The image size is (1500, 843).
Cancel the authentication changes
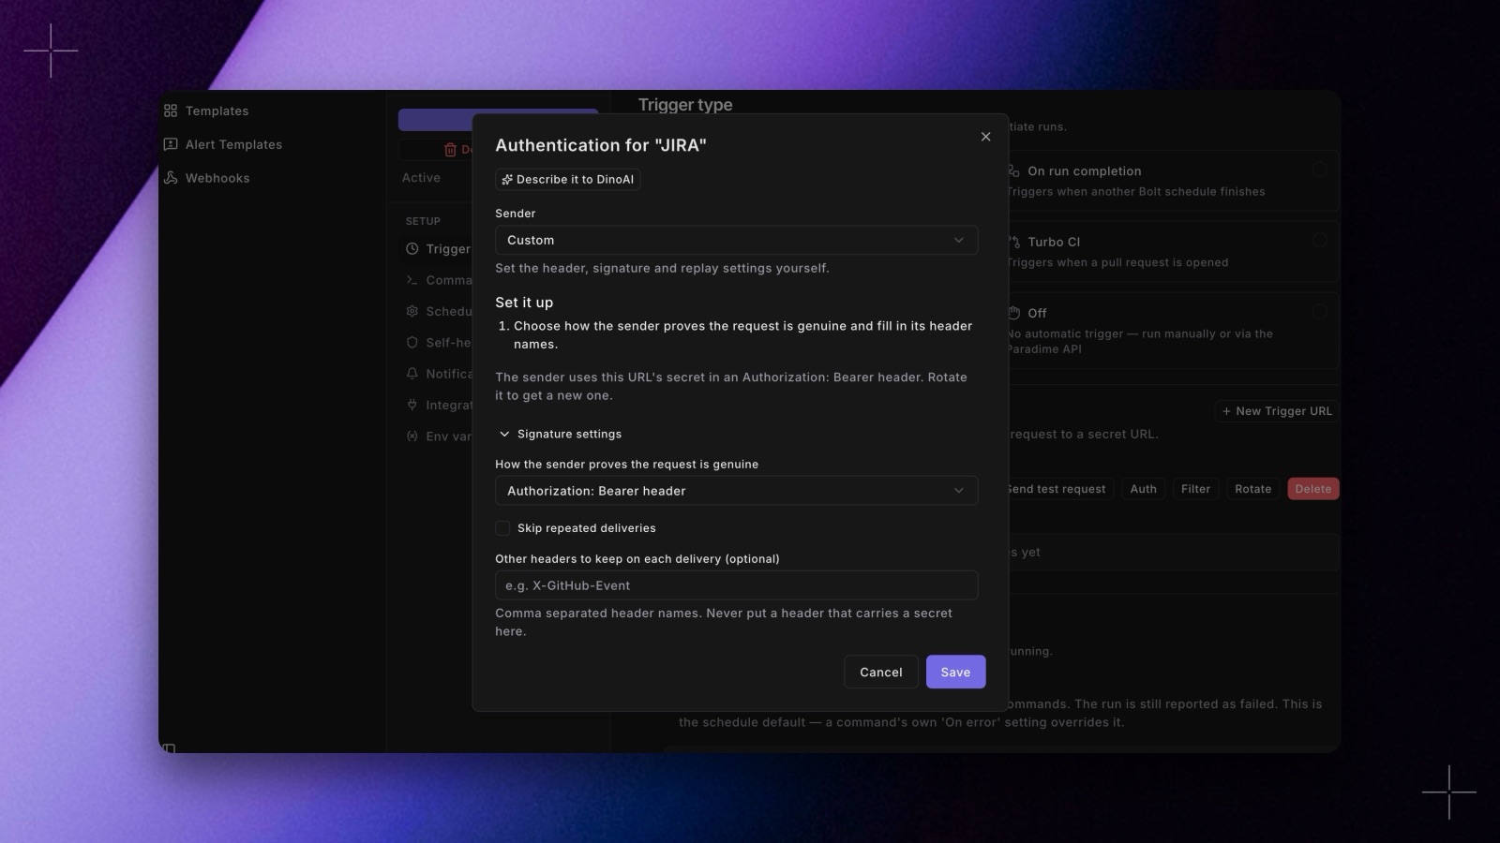(880, 672)
